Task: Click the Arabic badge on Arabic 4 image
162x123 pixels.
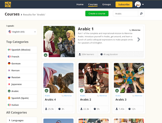Action: pos(46,91)
